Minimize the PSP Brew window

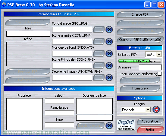[x=147, y=5]
